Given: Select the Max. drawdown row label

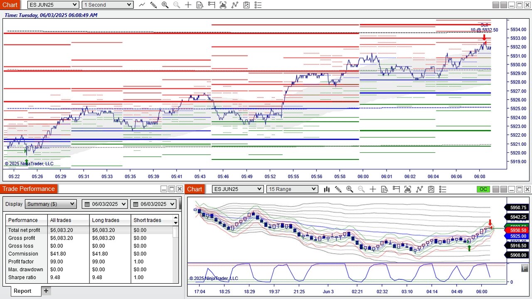Looking at the screenshot, I should click(26, 270).
